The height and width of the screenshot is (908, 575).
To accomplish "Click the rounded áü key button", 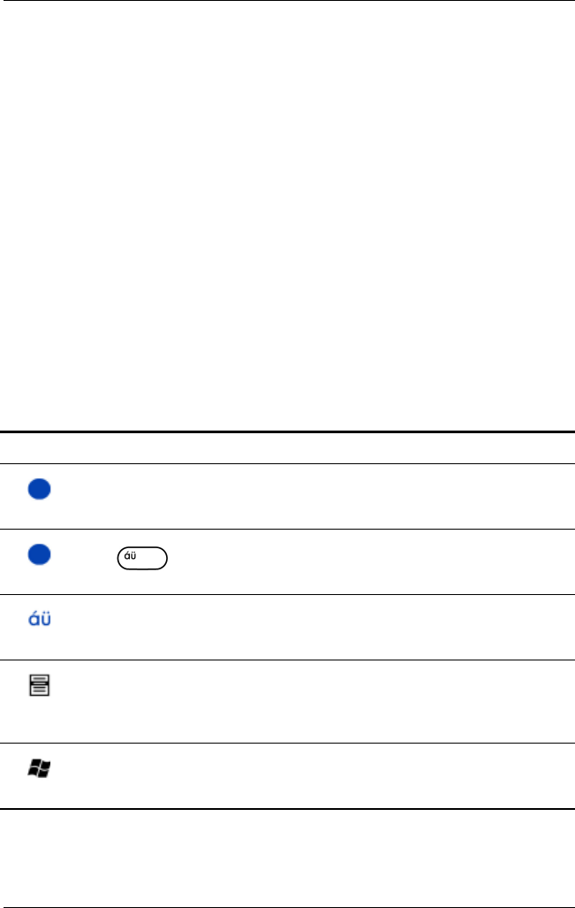I will tap(142, 558).
